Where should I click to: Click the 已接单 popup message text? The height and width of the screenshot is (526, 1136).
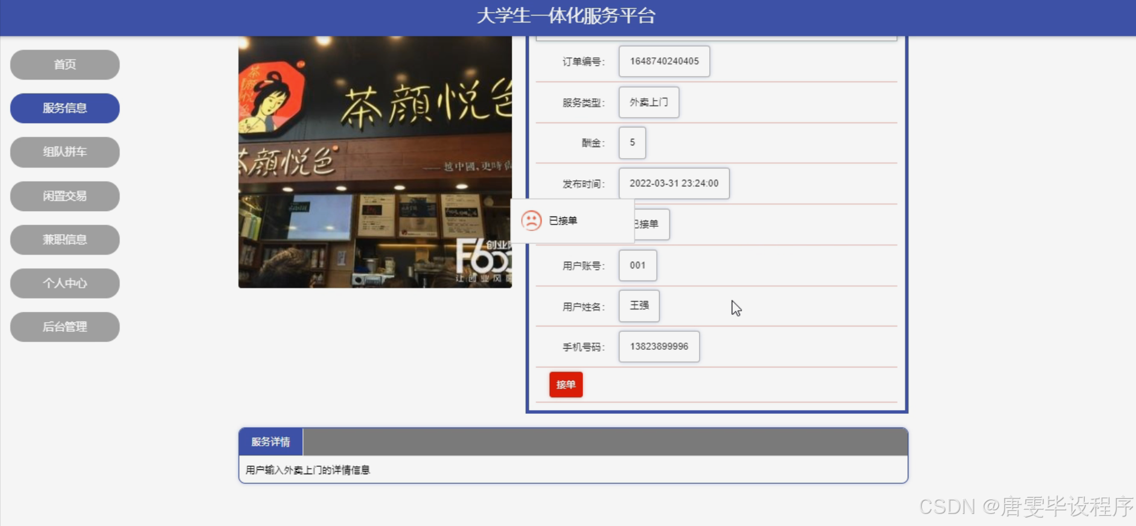563,221
